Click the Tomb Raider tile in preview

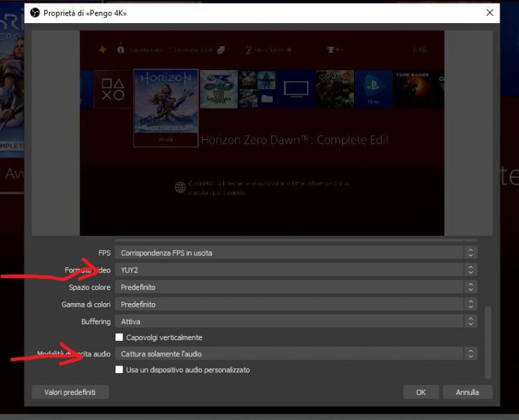413,89
